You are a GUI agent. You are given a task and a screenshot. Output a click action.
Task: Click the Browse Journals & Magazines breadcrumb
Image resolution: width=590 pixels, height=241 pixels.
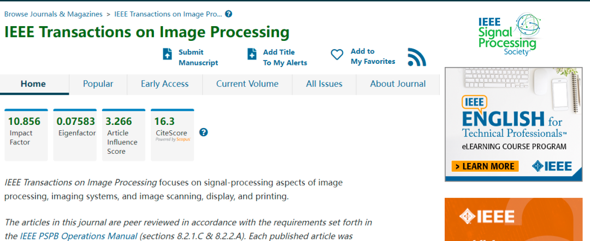(x=52, y=14)
